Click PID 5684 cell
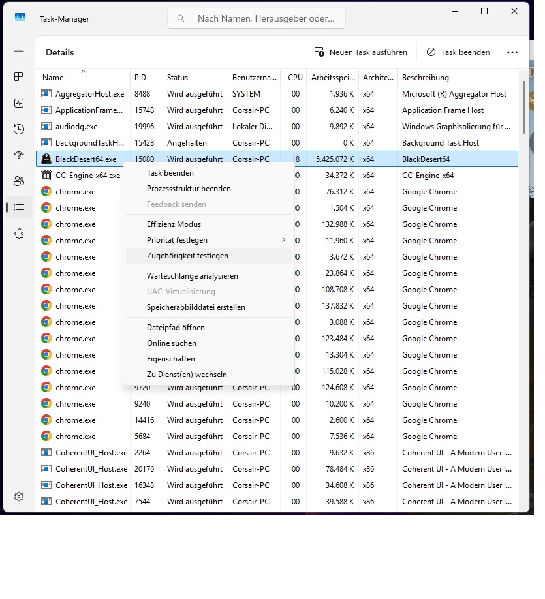Image resolution: width=545 pixels, height=599 pixels. click(142, 437)
